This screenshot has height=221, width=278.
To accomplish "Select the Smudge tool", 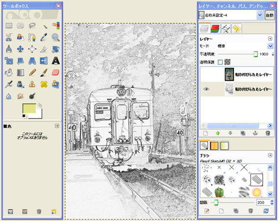I will [20, 96].
